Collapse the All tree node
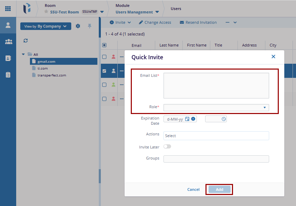The image size is (296, 206). click(x=23, y=54)
